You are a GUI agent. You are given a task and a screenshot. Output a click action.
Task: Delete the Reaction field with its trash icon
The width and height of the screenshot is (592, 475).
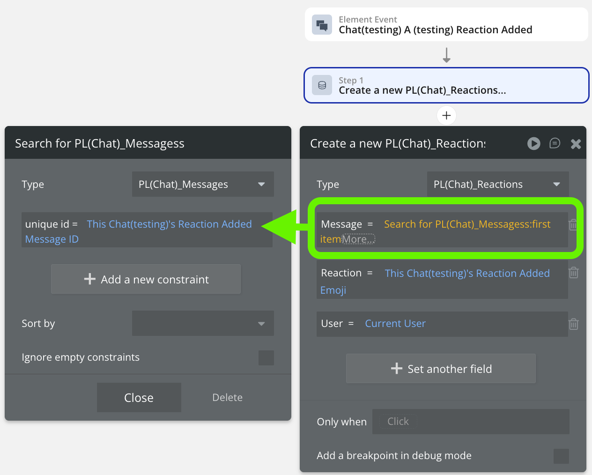(x=573, y=273)
